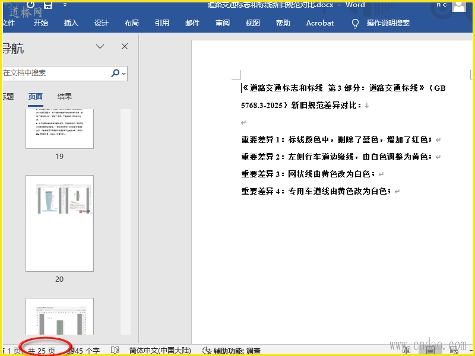Click the 3945 个字 word count
Viewport: 475px width, 356px height.
[x=83, y=351]
